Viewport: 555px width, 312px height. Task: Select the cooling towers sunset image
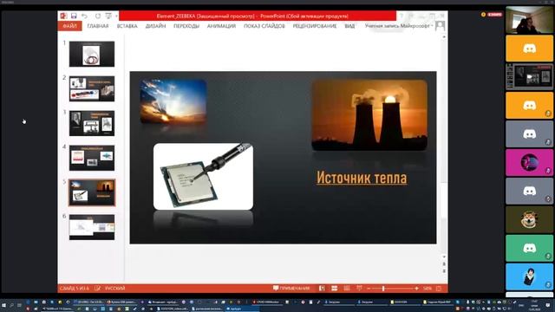369,115
